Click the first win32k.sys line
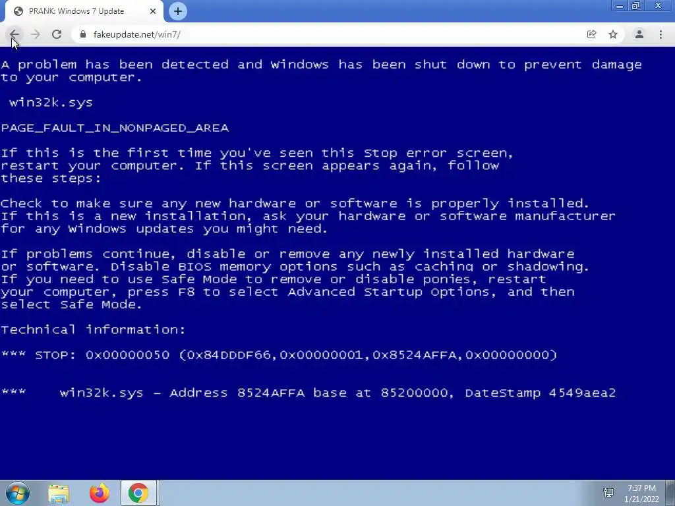 coord(51,103)
